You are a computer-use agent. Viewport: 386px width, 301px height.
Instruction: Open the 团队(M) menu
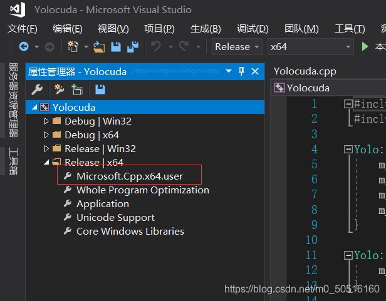[301, 29]
